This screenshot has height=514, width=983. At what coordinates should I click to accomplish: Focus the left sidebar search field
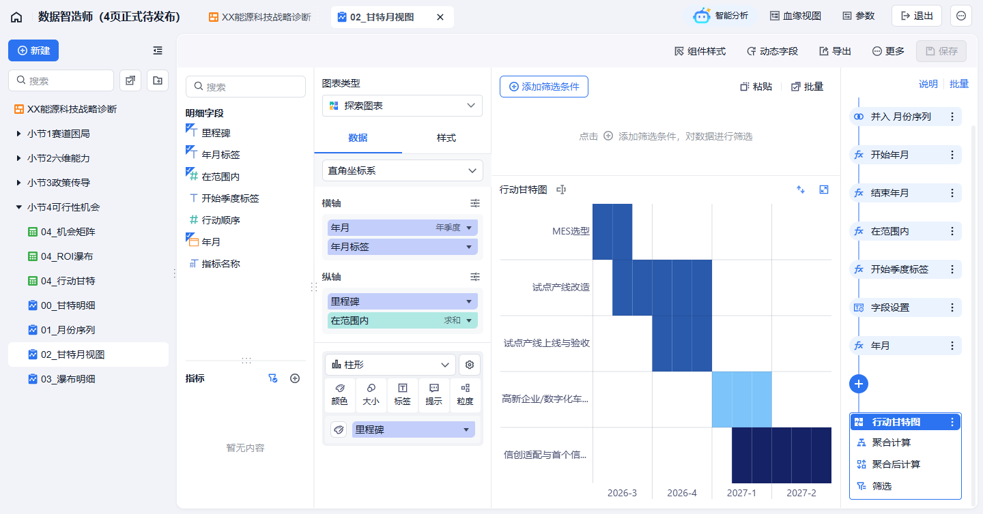(x=61, y=80)
